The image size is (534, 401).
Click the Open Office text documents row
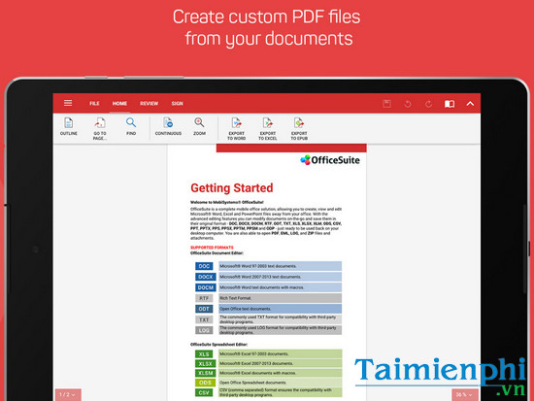[x=280, y=309]
